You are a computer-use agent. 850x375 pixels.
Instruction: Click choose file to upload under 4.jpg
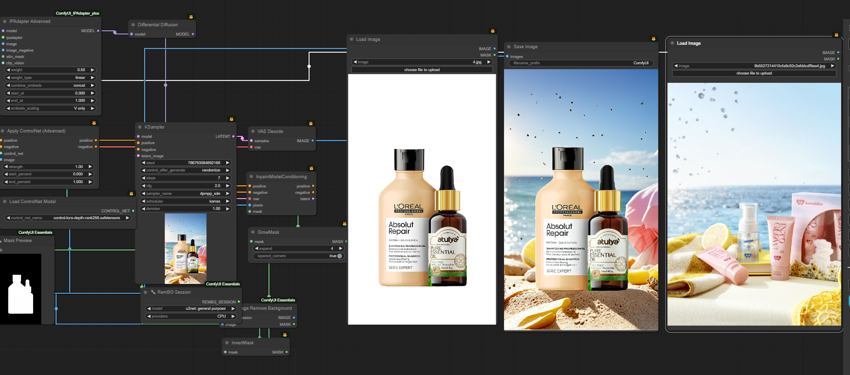tap(422, 70)
